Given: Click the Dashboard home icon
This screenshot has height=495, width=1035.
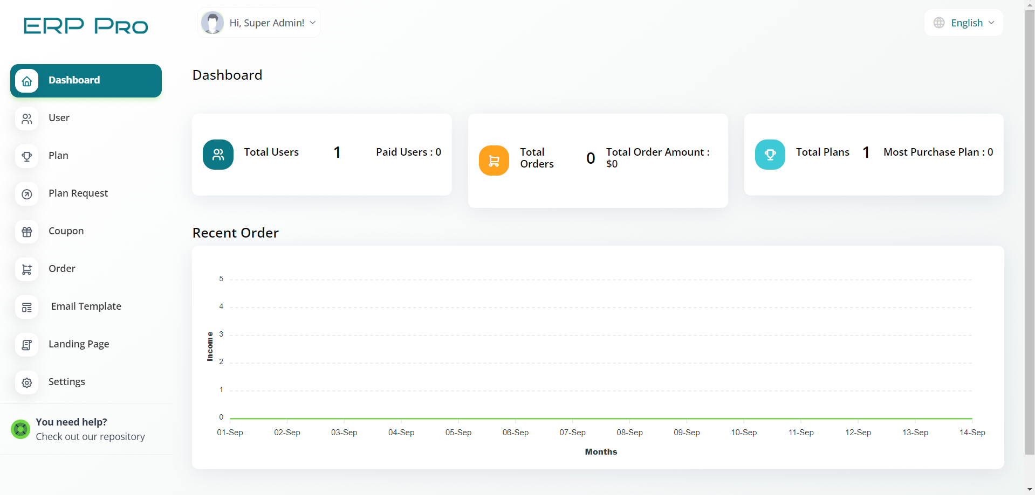Looking at the screenshot, I should tap(27, 81).
